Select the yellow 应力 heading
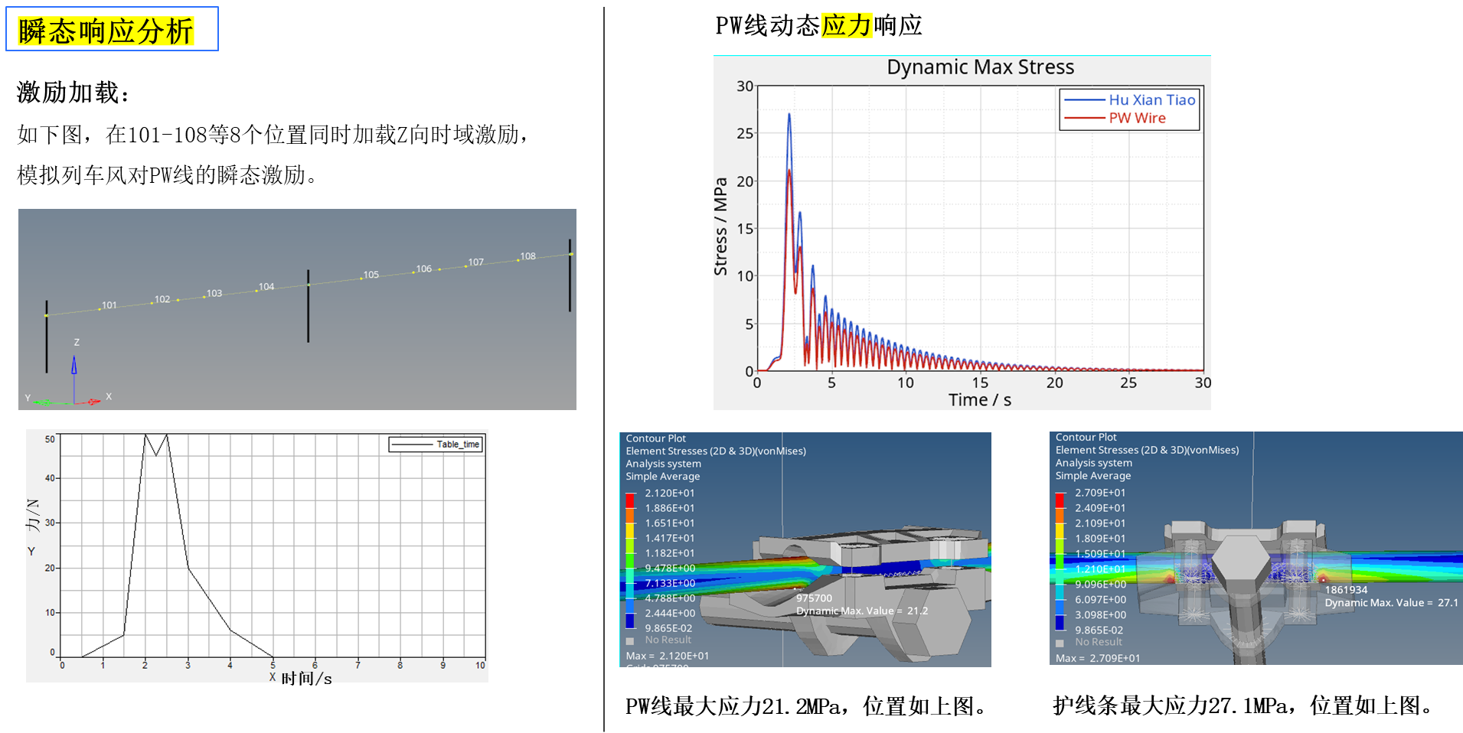 click(846, 25)
